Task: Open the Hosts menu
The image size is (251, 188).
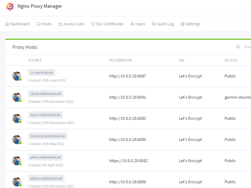Action: coord(44,24)
